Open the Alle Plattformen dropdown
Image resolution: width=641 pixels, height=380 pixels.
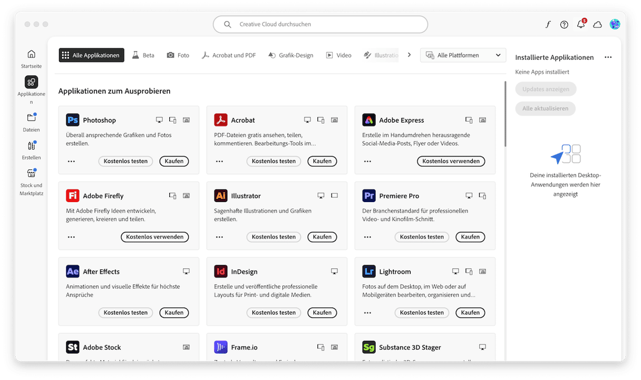click(x=462, y=55)
